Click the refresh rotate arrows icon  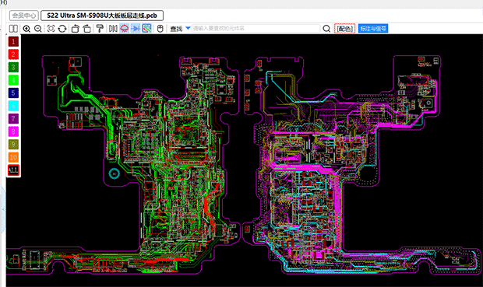pos(62,29)
